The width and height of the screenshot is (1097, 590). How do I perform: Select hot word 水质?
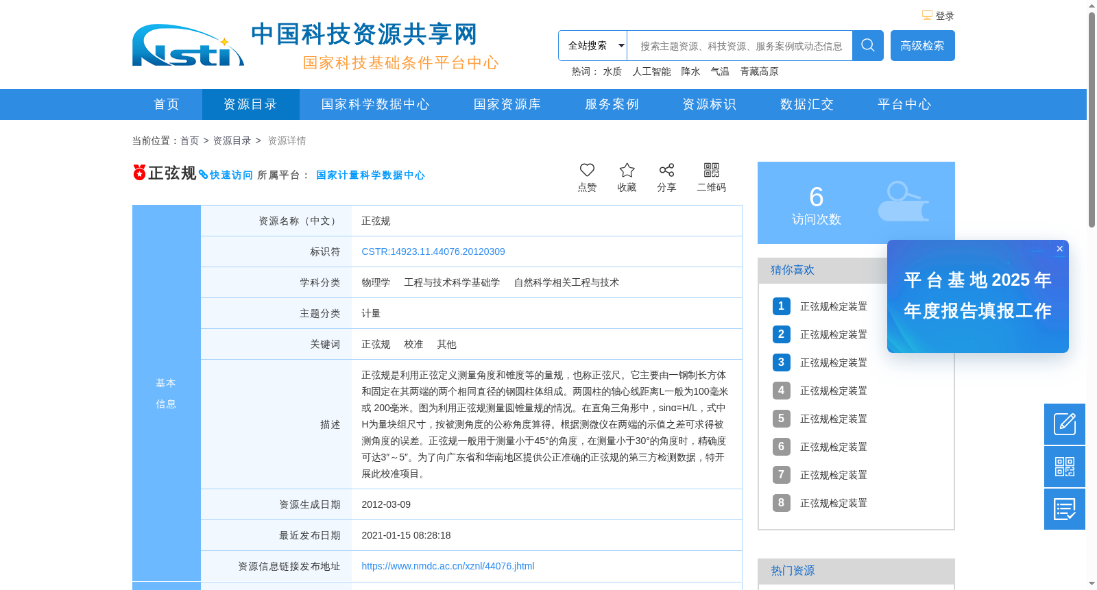(612, 71)
